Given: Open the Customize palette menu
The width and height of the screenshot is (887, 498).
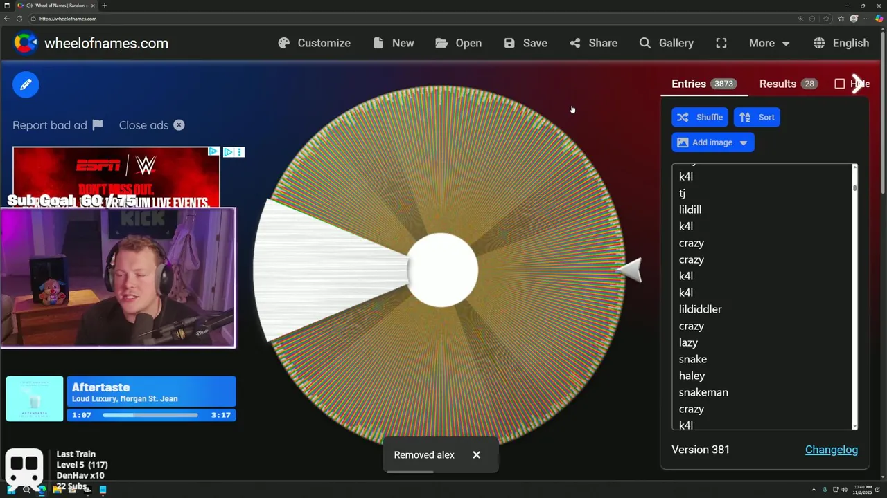Looking at the screenshot, I should coord(315,43).
